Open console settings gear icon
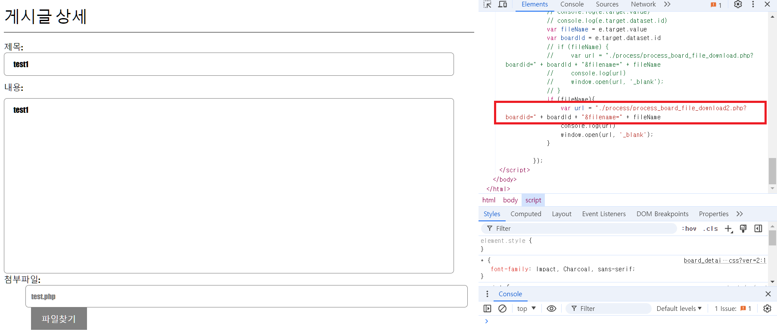This screenshot has height=335, width=777. 767,309
